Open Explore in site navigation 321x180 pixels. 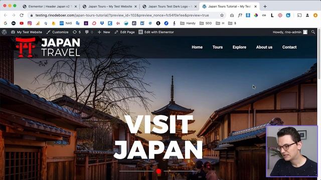click(239, 47)
